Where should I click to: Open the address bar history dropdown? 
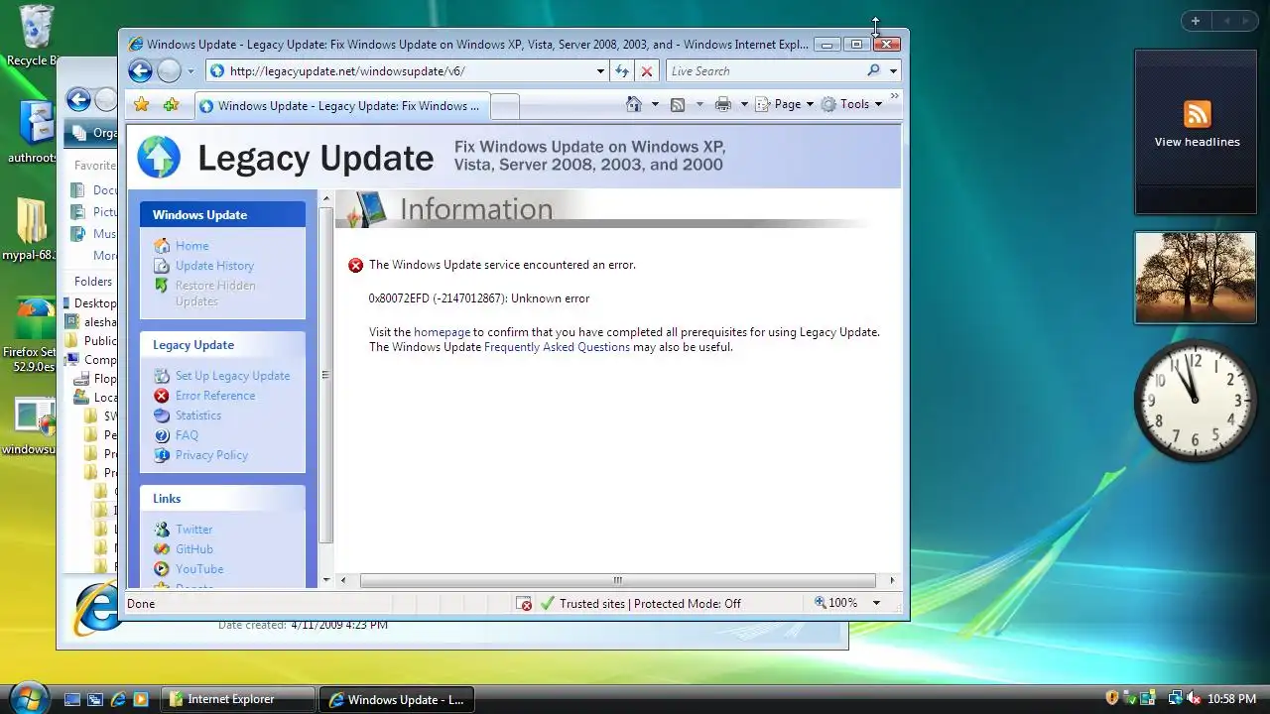pos(600,71)
